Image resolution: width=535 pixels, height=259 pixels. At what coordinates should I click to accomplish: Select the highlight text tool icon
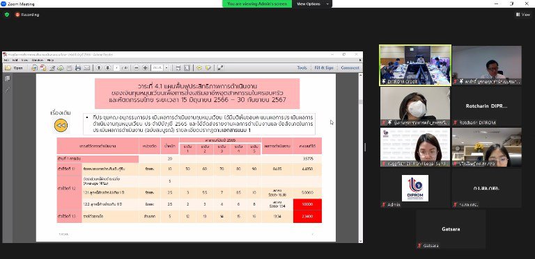[x=208, y=68]
